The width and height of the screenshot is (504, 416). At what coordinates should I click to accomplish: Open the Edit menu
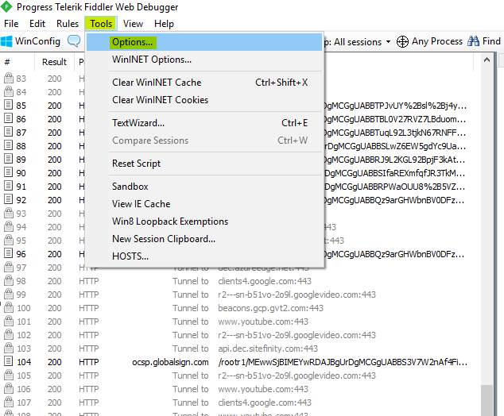coord(37,24)
